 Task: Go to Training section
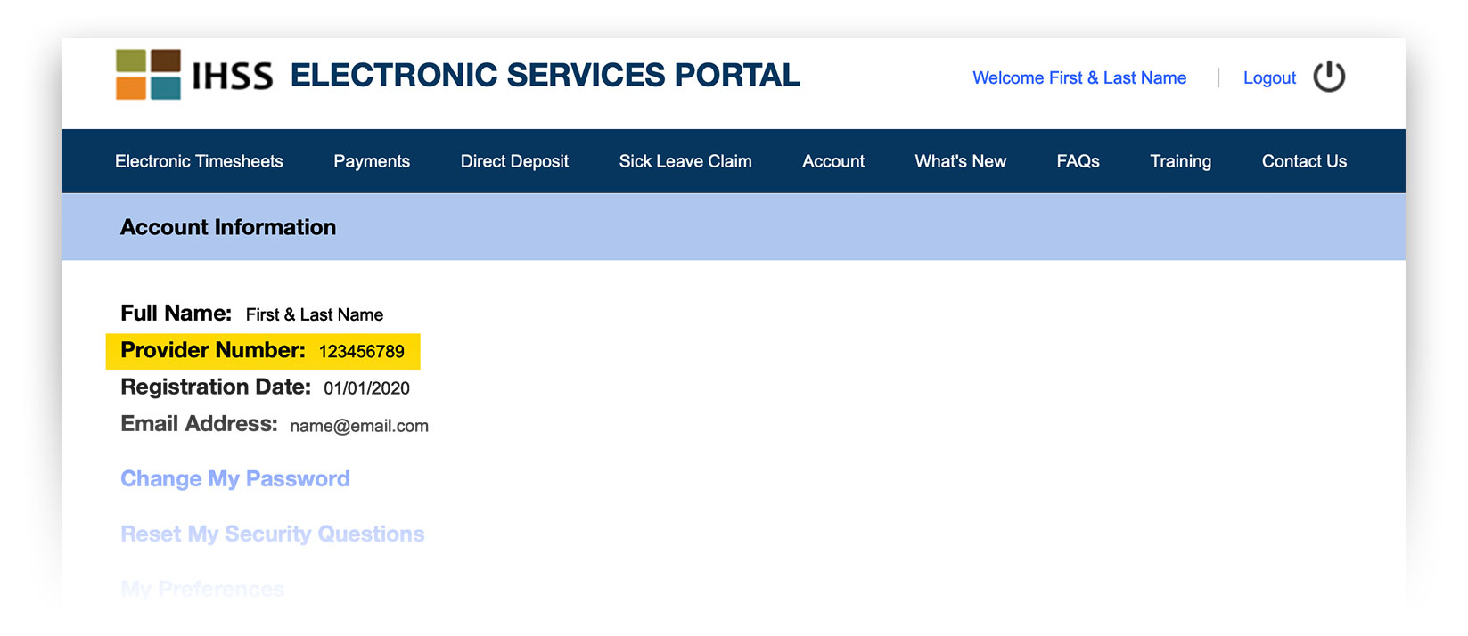[1180, 161]
